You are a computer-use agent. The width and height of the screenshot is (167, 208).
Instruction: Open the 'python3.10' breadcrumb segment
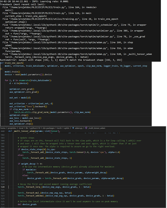(x=35, y=128)
